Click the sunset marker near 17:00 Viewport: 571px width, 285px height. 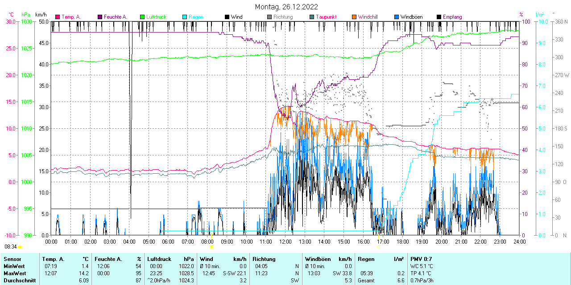tap(378, 246)
